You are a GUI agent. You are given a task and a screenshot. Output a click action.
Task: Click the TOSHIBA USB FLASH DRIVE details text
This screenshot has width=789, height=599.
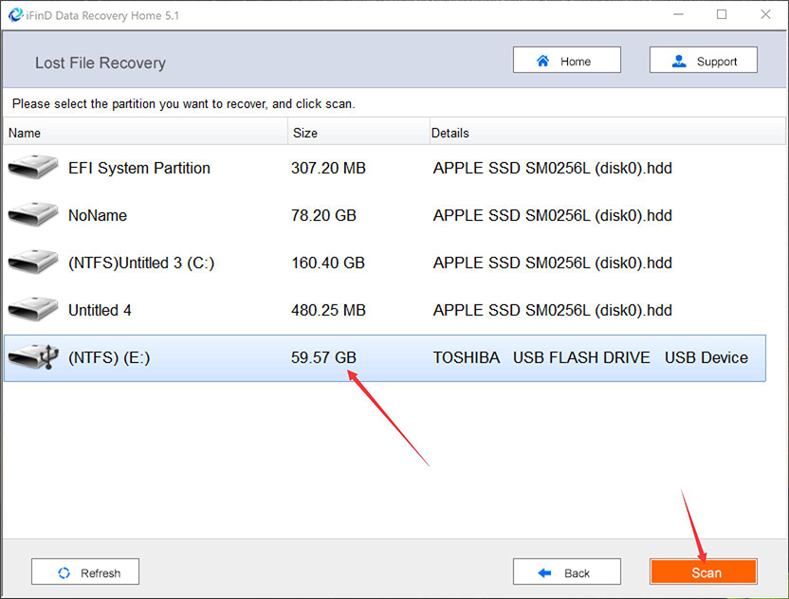point(590,357)
